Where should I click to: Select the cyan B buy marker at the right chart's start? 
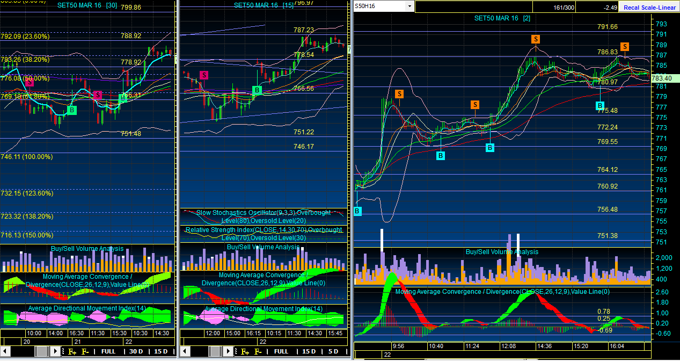(x=357, y=211)
